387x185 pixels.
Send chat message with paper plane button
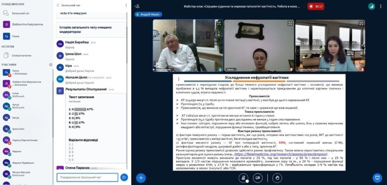pyautogui.click(x=124, y=177)
